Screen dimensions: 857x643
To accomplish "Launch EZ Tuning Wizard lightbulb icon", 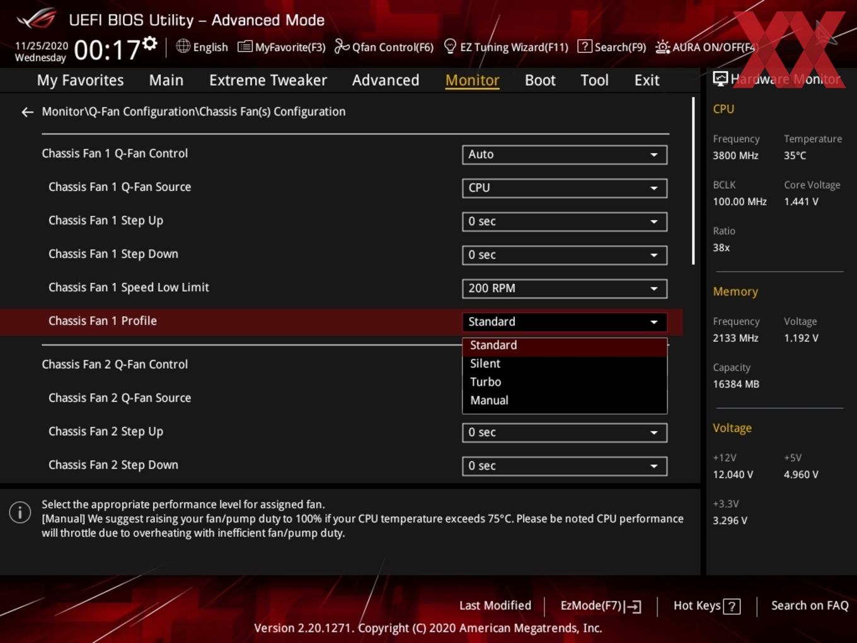I will (x=450, y=46).
